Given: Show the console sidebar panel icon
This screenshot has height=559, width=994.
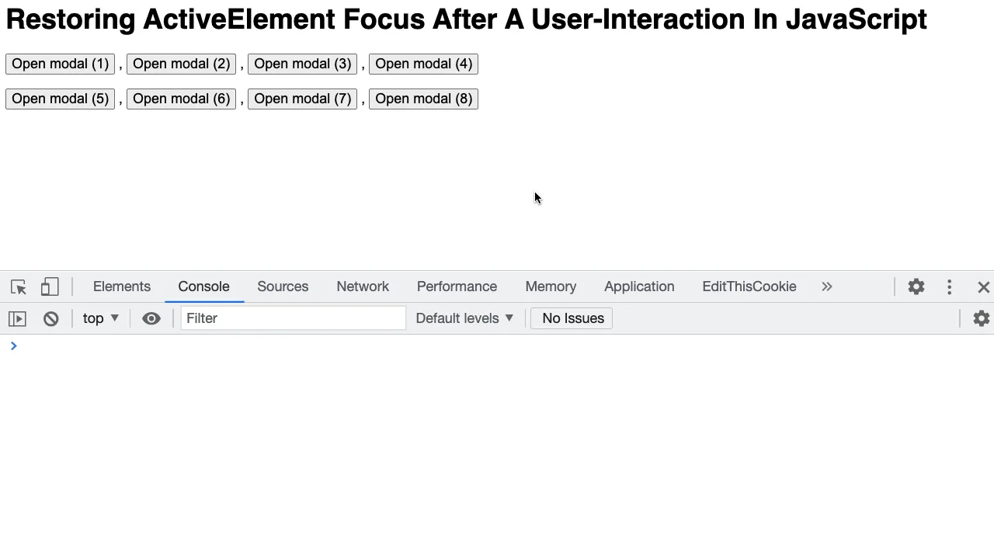Looking at the screenshot, I should pos(17,318).
